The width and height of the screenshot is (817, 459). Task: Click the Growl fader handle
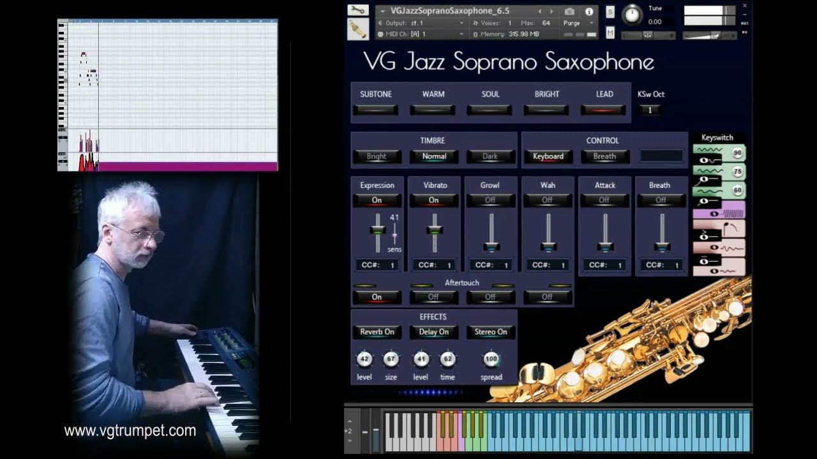point(491,246)
